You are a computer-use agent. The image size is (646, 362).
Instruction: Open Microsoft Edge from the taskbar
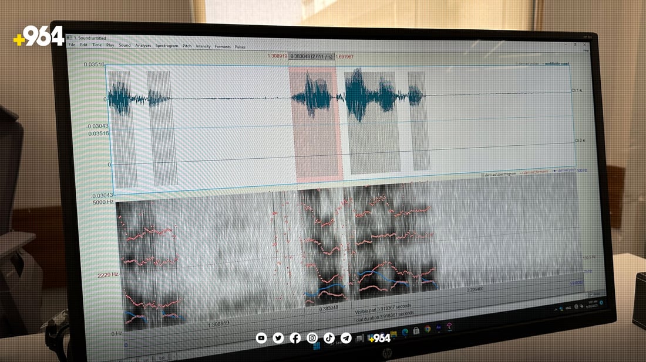point(405,332)
